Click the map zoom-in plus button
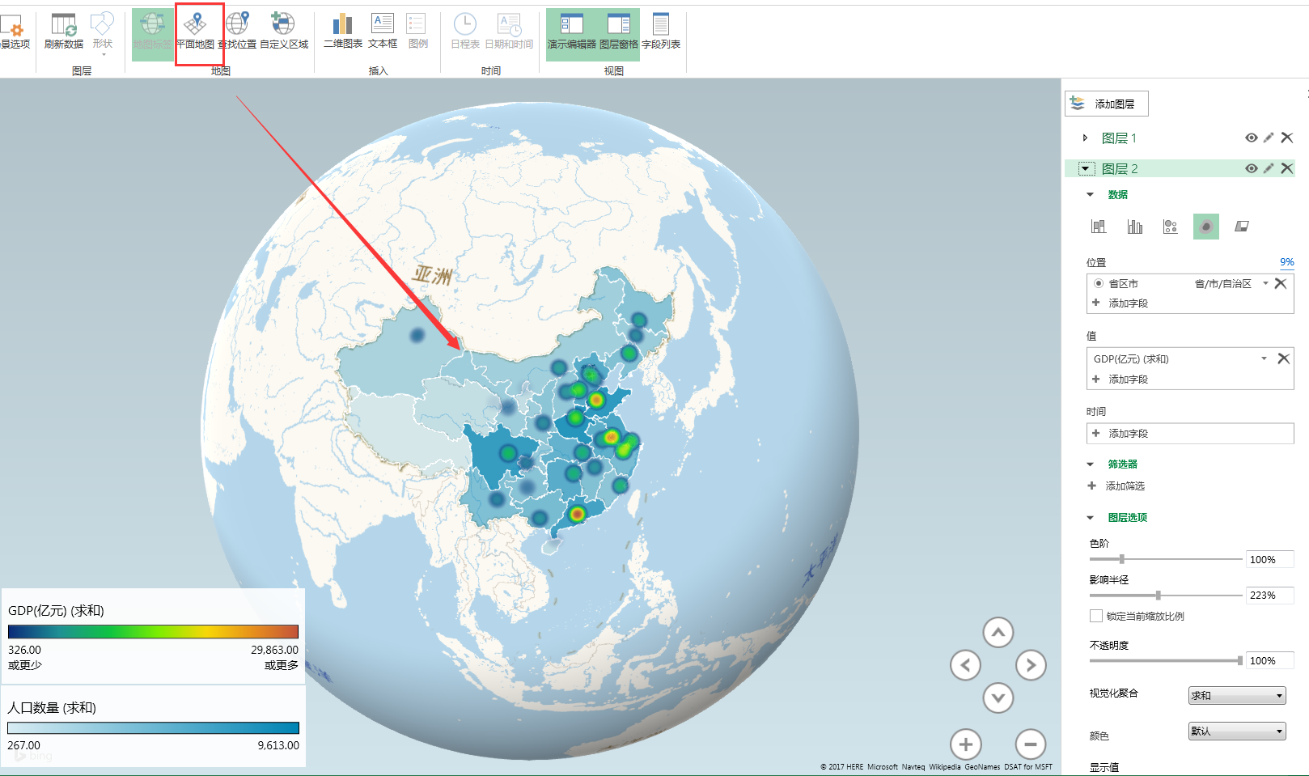The height and width of the screenshot is (776, 1309). 966,744
